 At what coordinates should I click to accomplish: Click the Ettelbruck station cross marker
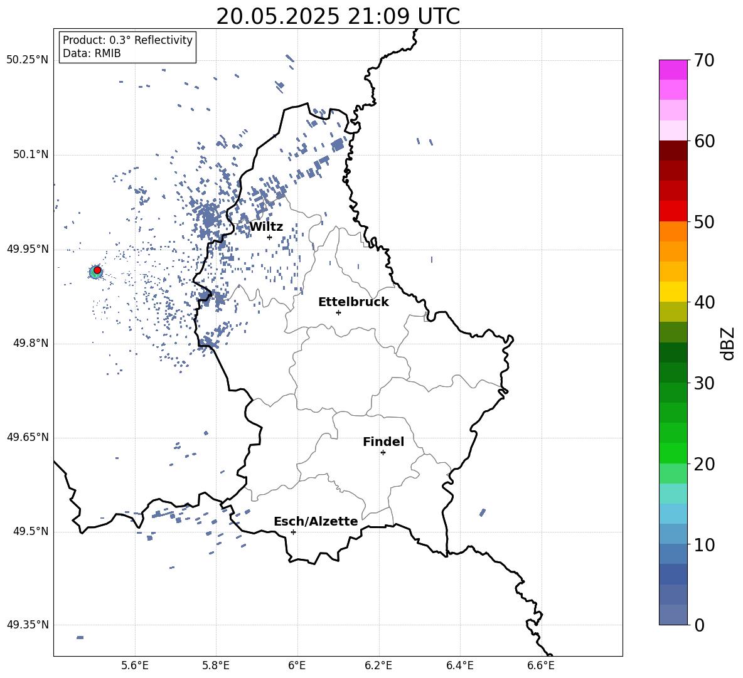pyautogui.click(x=338, y=312)
